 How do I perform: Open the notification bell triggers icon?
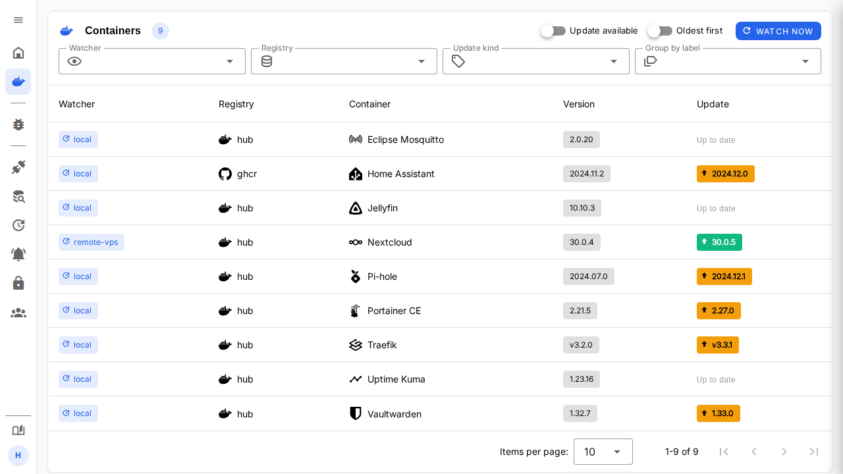click(18, 254)
